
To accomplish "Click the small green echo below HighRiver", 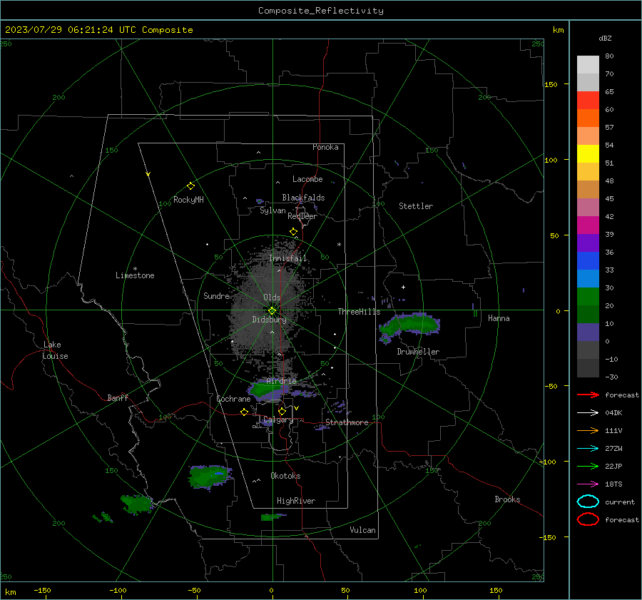I will [x=272, y=517].
